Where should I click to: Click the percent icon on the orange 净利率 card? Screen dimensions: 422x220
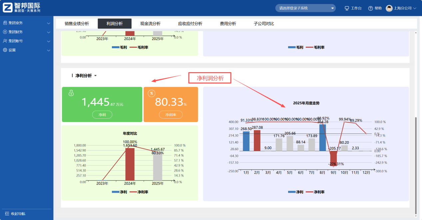coord(152,93)
